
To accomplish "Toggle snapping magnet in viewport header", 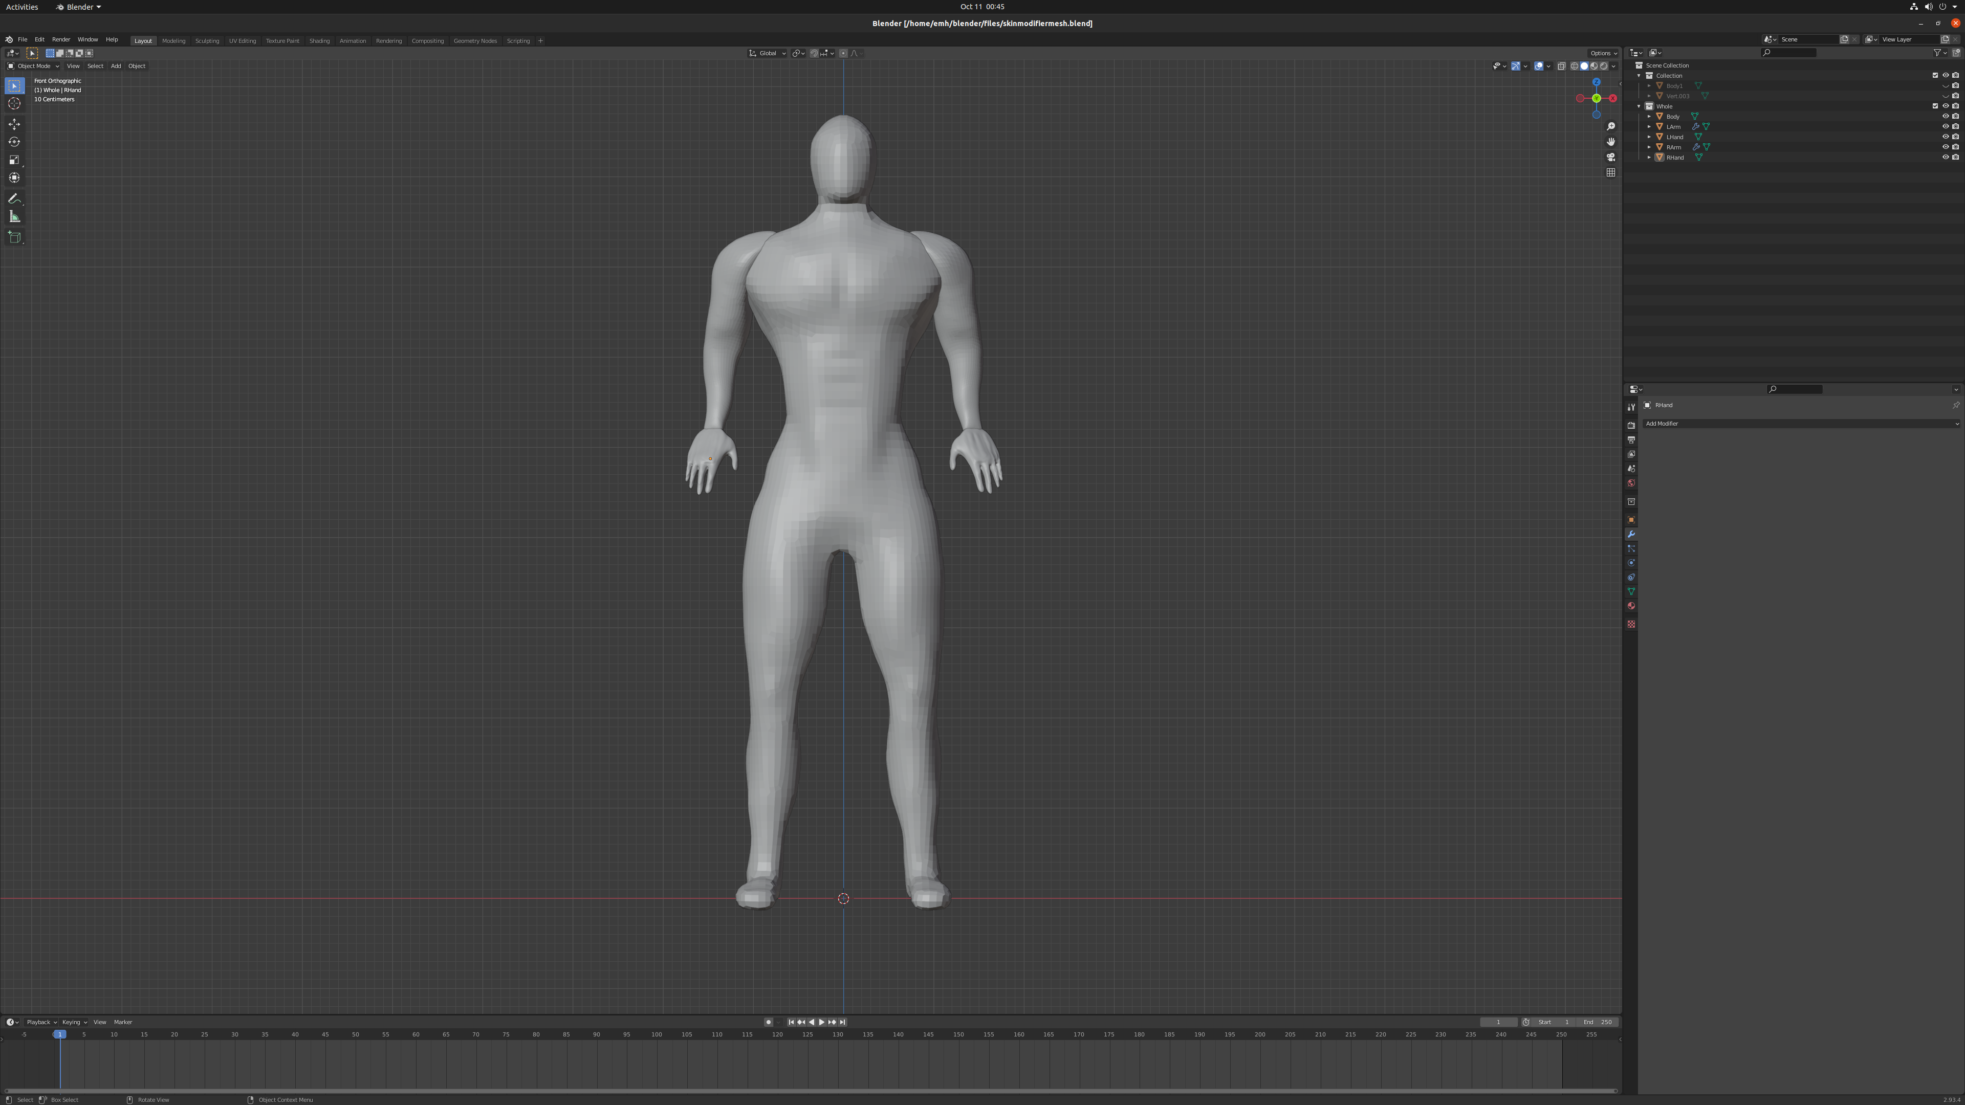I will click(814, 53).
